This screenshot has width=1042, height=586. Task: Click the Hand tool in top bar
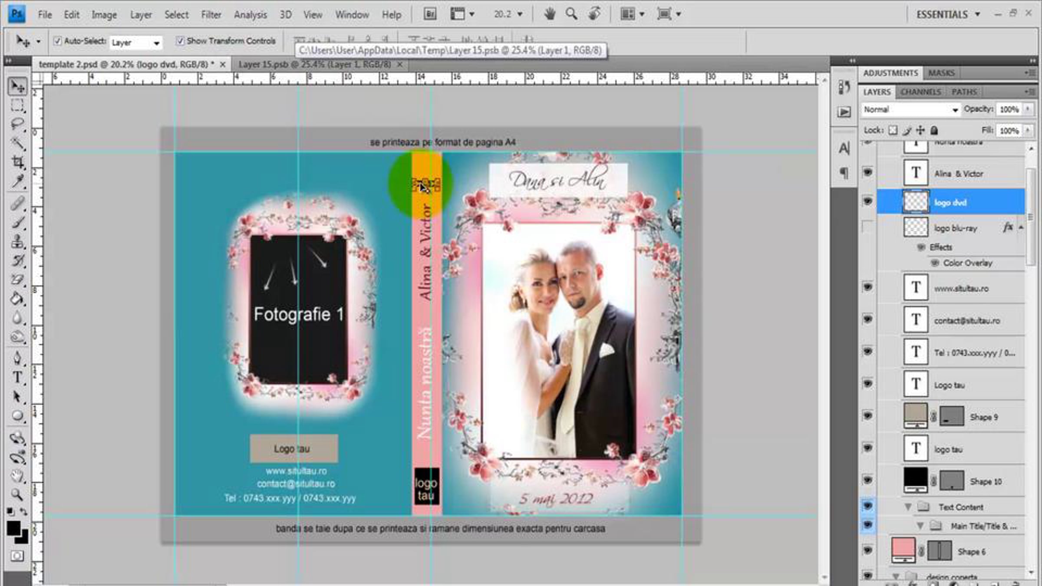[550, 14]
